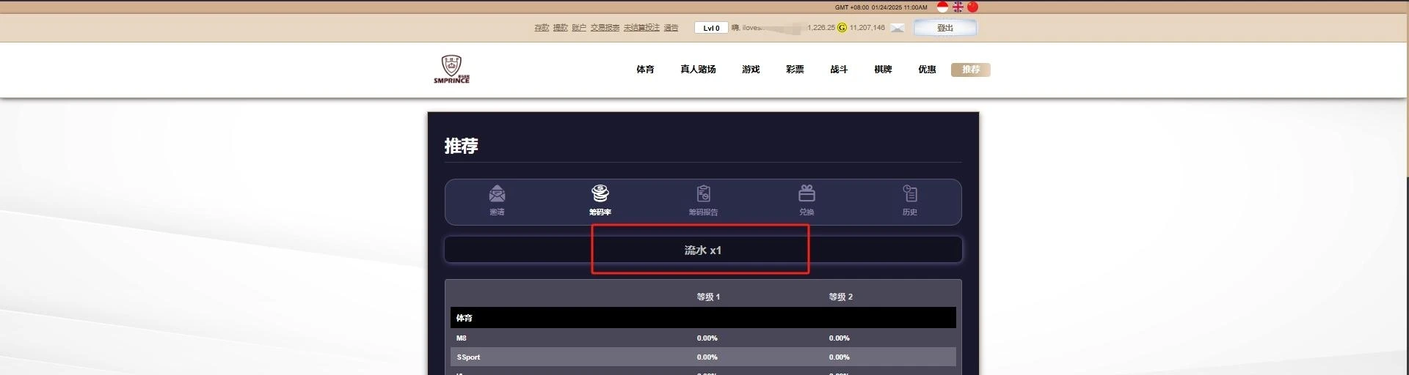
Task: Click the 未结算投注 link
Action: 641,28
